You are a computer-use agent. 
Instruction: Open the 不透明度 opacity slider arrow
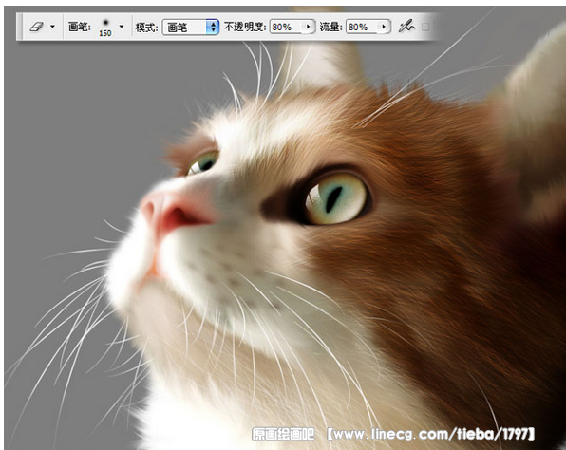point(309,27)
